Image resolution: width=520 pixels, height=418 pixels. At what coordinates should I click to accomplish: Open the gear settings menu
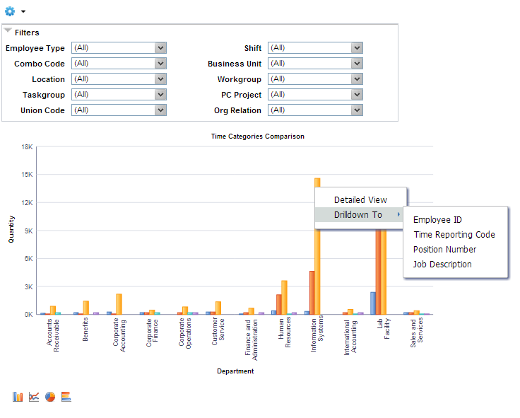tap(10, 11)
